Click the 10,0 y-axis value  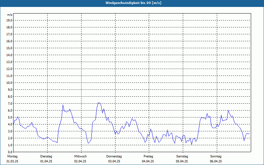pos(10,82)
